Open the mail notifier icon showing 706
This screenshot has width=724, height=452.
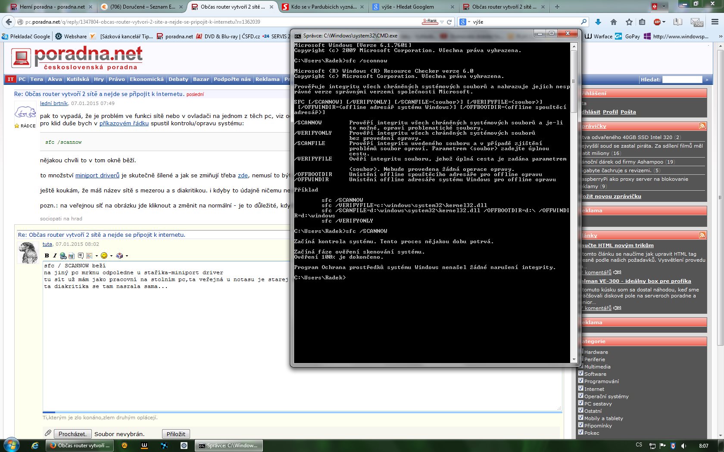click(697, 22)
